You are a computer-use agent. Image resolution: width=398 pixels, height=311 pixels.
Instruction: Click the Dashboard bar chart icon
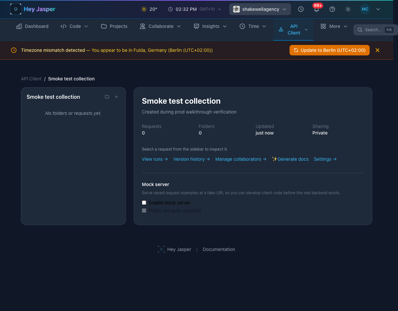19,26
